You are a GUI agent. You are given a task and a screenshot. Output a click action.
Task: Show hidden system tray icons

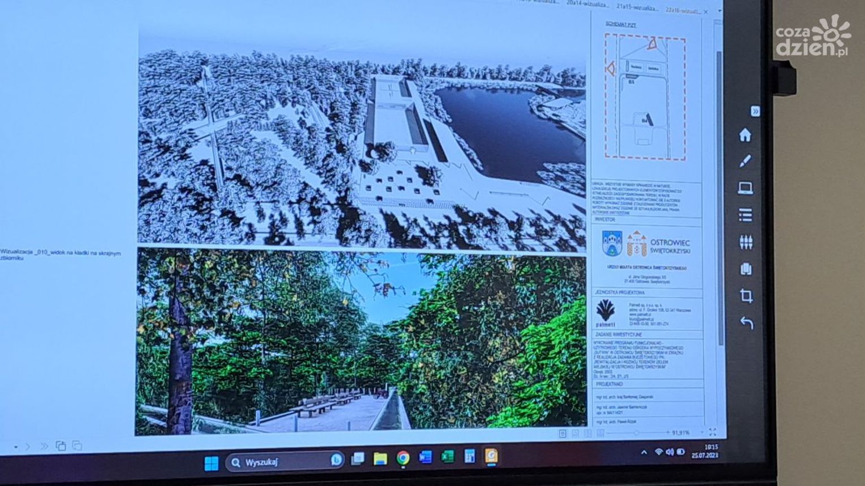[x=644, y=452]
